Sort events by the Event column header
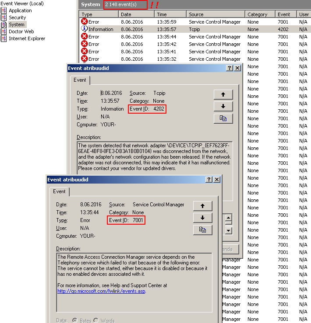The image size is (311, 323). [x=286, y=14]
